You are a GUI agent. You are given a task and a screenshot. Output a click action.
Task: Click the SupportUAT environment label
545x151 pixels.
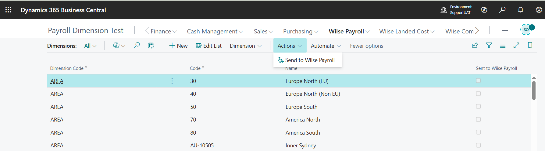pos(460,13)
